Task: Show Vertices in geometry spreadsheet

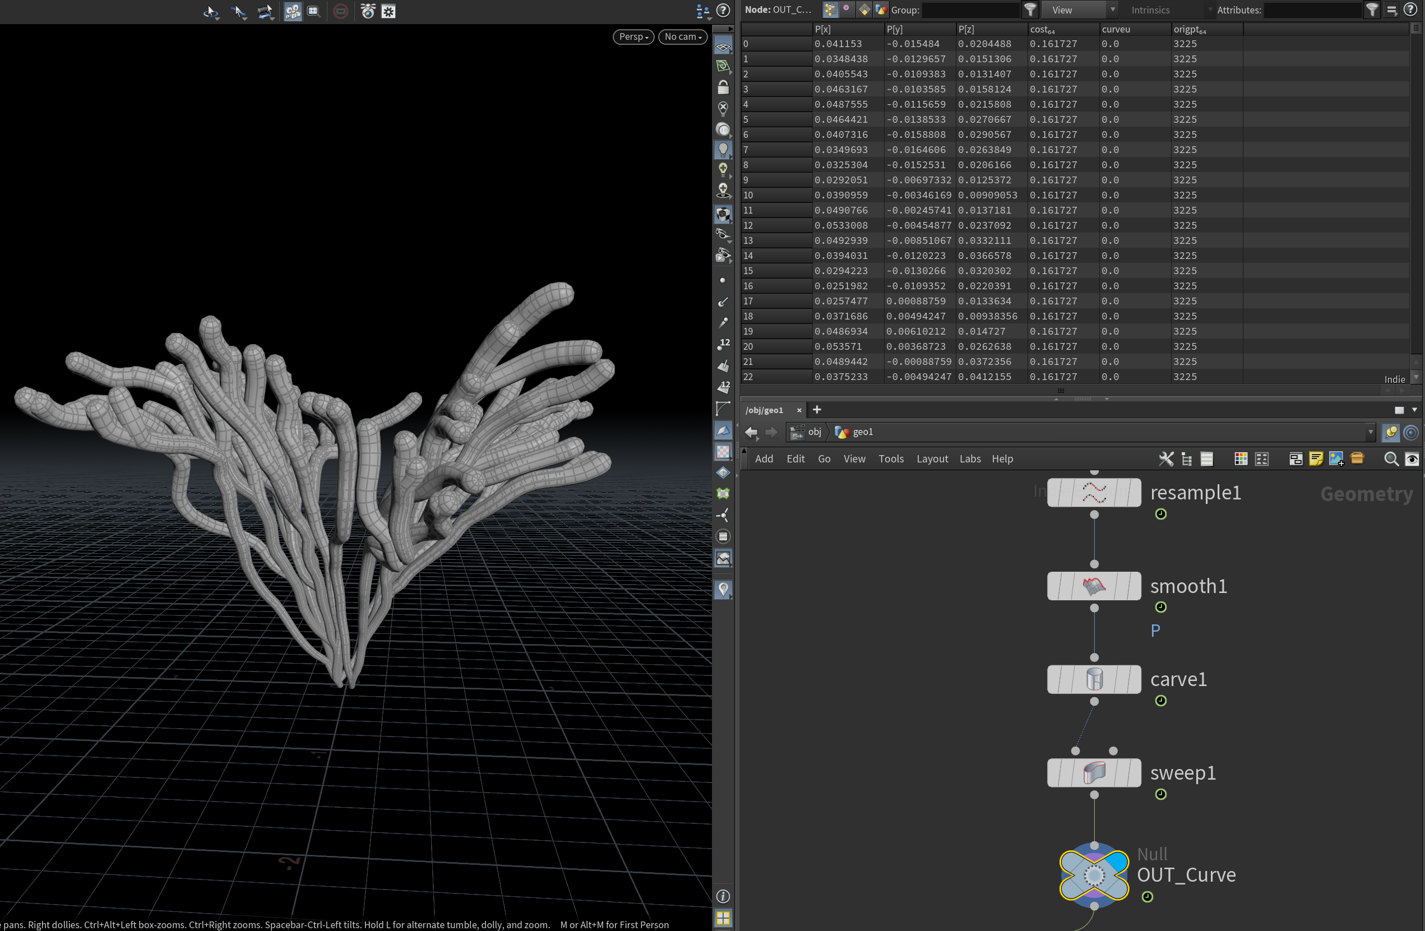Action: click(846, 10)
